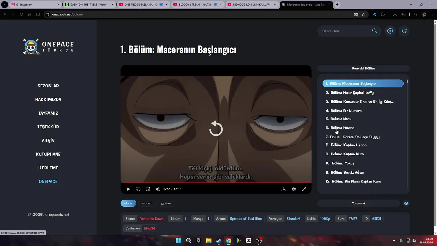
Task: Open the browser tab search dropdown arrow
Action: tap(4, 5)
